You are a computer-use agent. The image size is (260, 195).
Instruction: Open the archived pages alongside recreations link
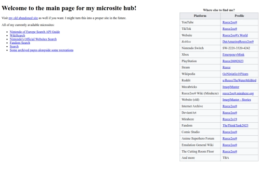tap(41, 50)
